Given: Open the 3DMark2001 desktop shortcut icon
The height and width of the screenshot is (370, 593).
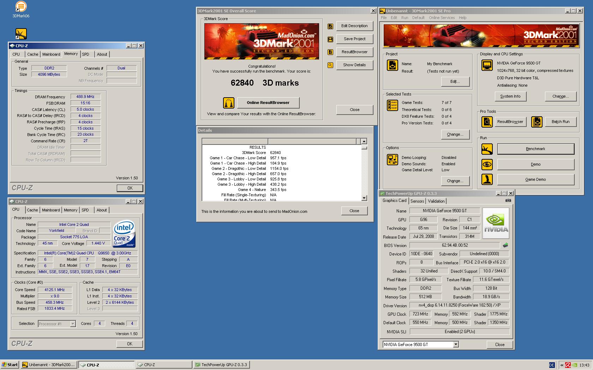Looking at the screenshot, I should point(21,34).
